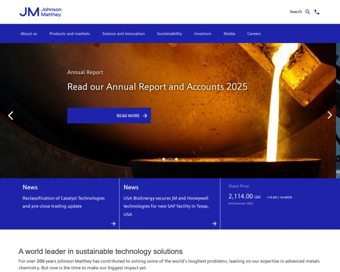
Task: Open Reclassification of Catalyst Technologies news
Action: click(x=63, y=202)
